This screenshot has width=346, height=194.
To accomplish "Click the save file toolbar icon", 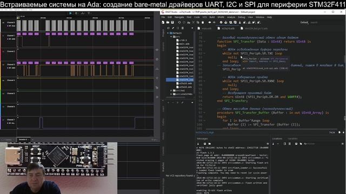I will 172,22.
